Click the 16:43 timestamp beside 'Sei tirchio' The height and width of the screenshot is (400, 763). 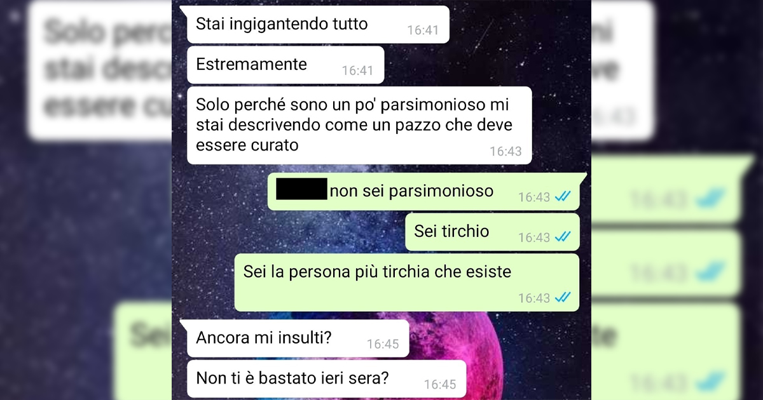coord(534,237)
